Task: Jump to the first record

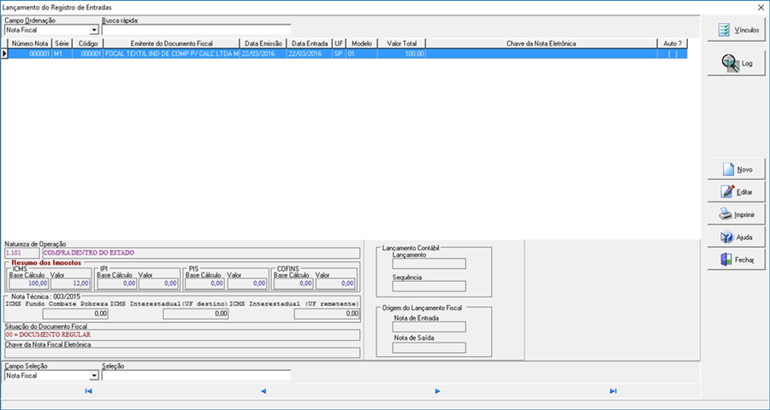Action: [88, 391]
